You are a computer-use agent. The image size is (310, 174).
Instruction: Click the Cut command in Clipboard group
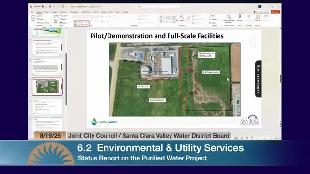tap(40, 16)
